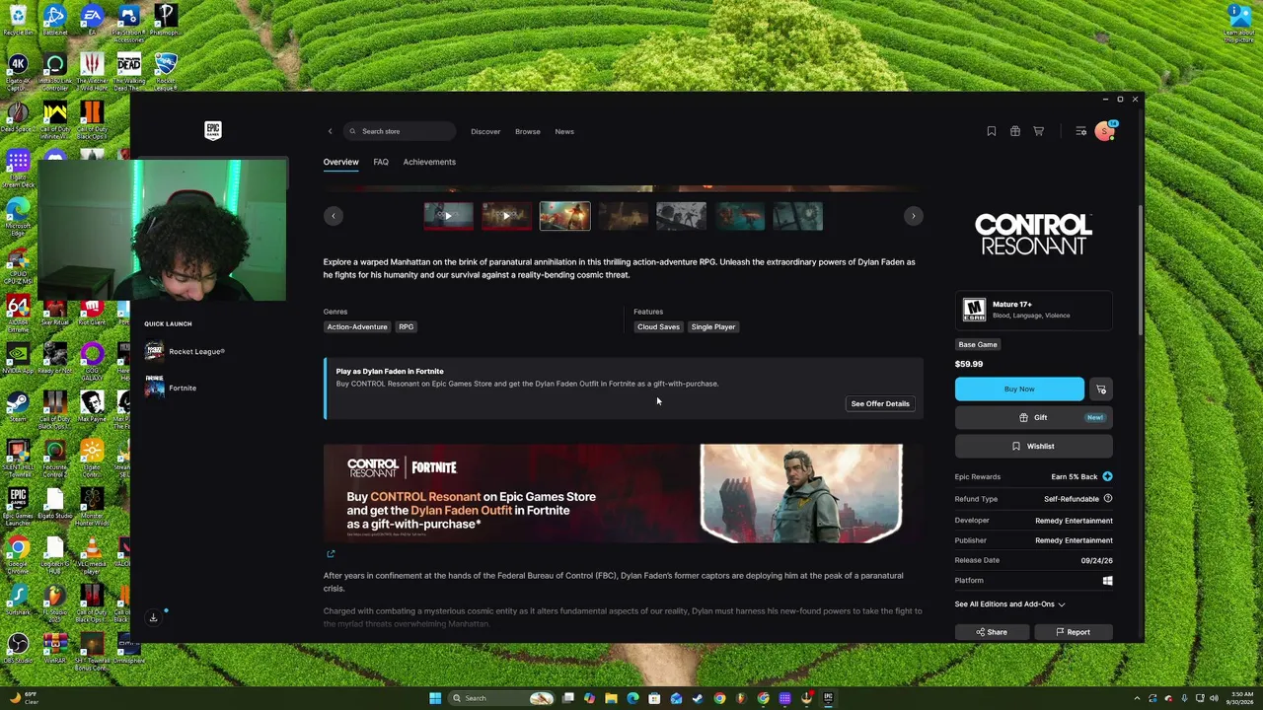Switch to the FAQ tab
The image size is (1263, 710).
coord(381,162)
